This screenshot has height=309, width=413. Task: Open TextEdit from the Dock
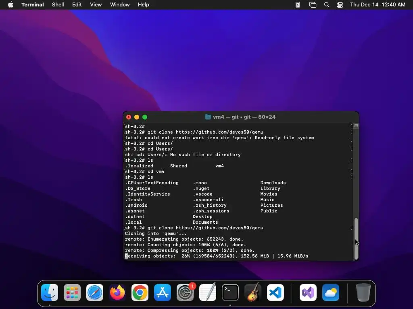208,293
